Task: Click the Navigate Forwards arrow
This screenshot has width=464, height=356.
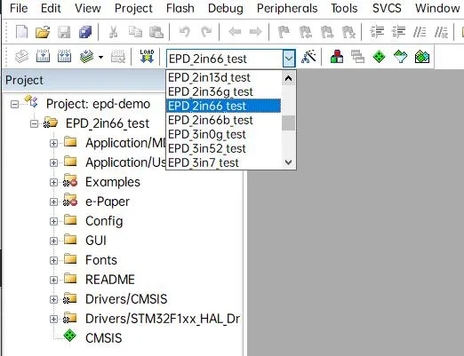Action: [256, 31]
